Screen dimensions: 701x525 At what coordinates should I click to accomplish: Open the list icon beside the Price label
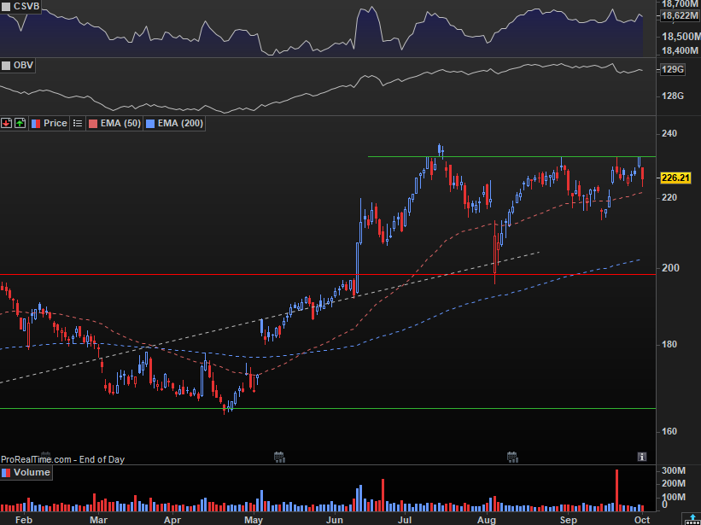pos(78,123)
